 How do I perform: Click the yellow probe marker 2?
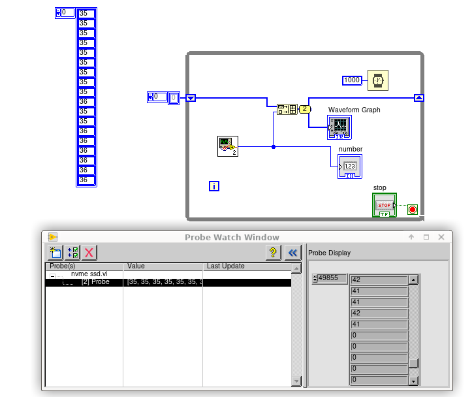click(x=305, y=109)
